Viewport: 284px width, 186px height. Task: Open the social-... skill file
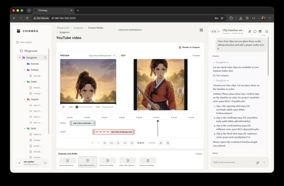click(36, 146)
